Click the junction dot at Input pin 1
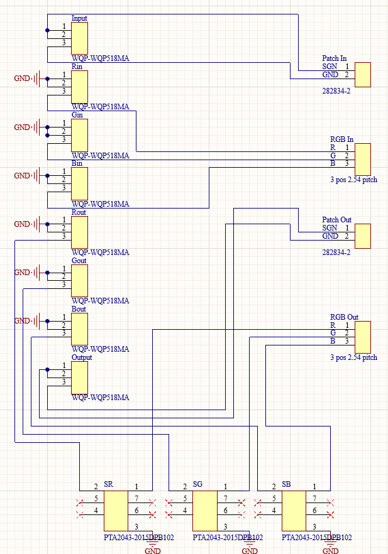388x554 pixels. (47, 30)
